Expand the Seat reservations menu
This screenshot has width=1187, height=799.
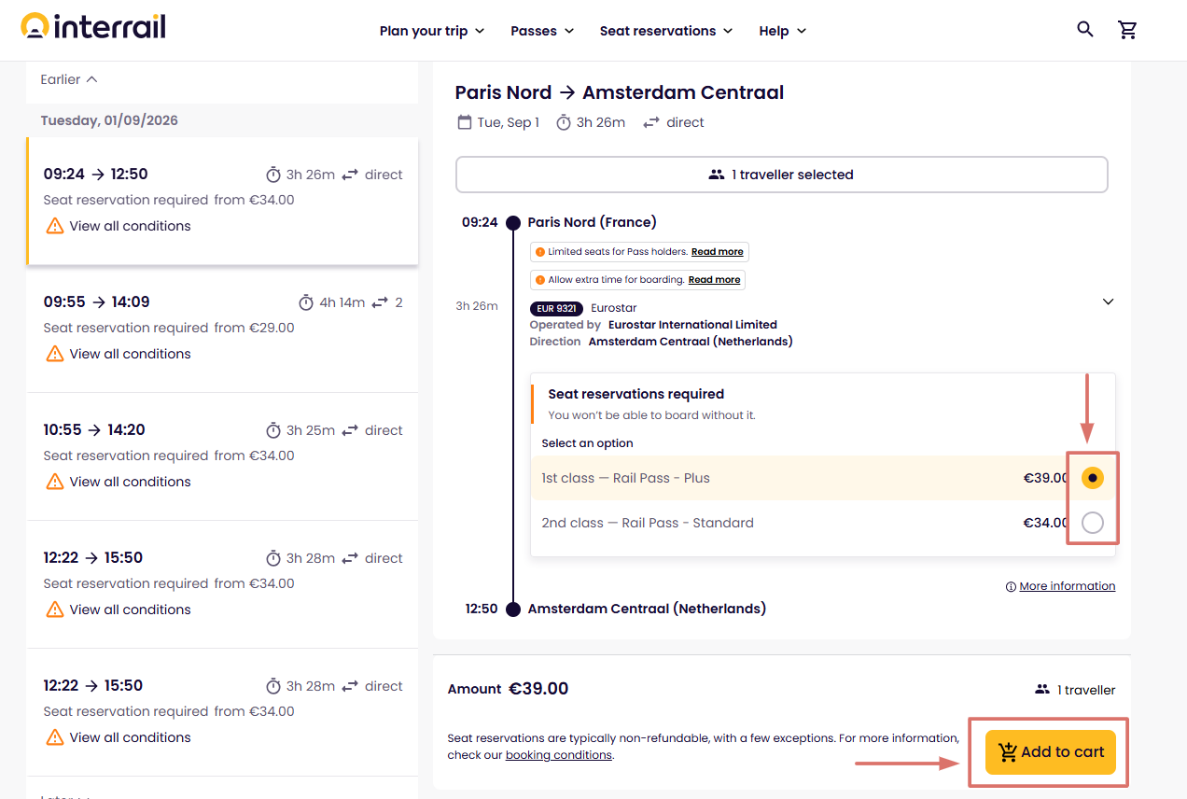coord(666,31)
